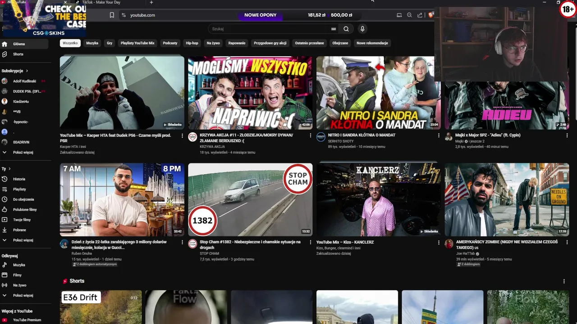Open new browser tab with plus
The image size is (577, 324).
[151, 2]
